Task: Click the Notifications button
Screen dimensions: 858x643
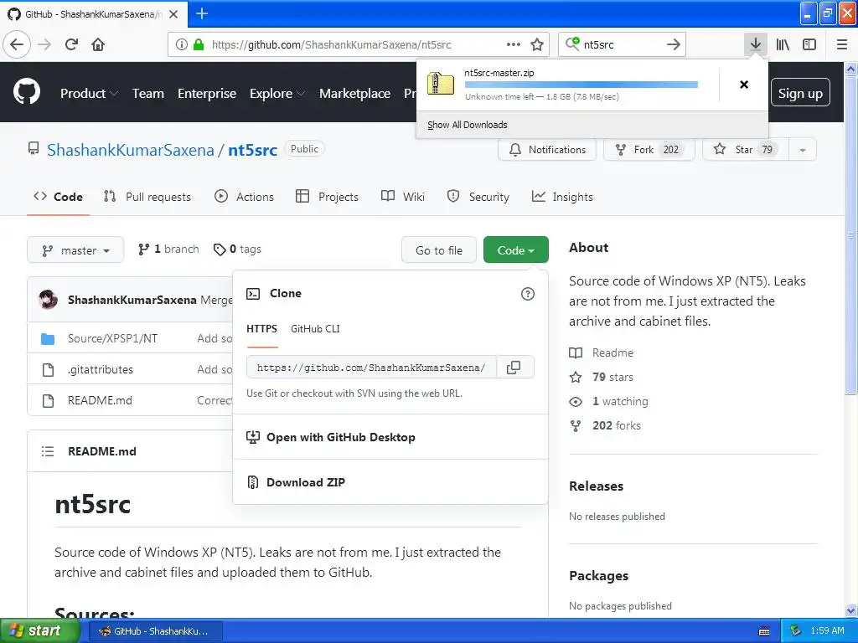Action: click(547, 150)
